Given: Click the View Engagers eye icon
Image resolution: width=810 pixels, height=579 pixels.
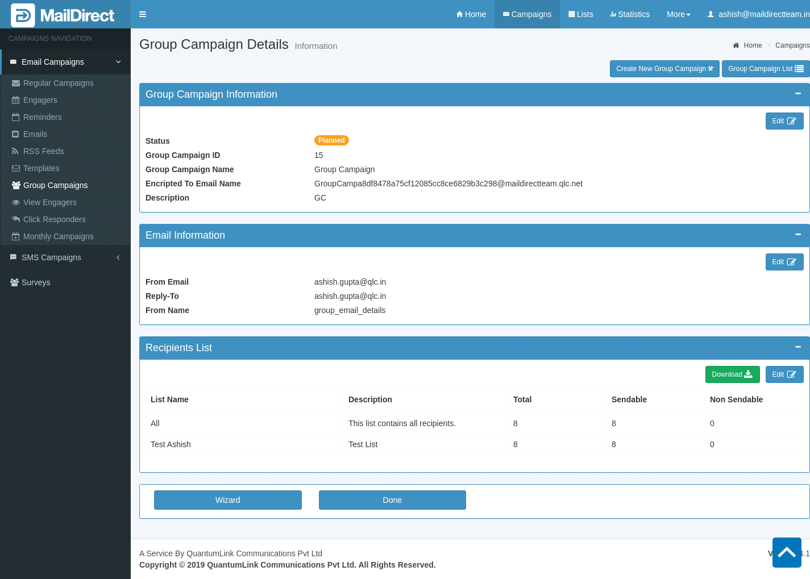Looking at the screenshot, I should point(16,202).
